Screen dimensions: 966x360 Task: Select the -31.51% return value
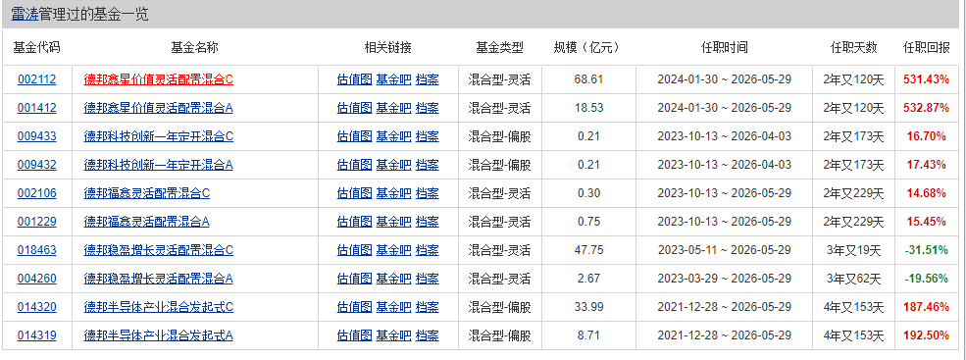tap(926, 250)
